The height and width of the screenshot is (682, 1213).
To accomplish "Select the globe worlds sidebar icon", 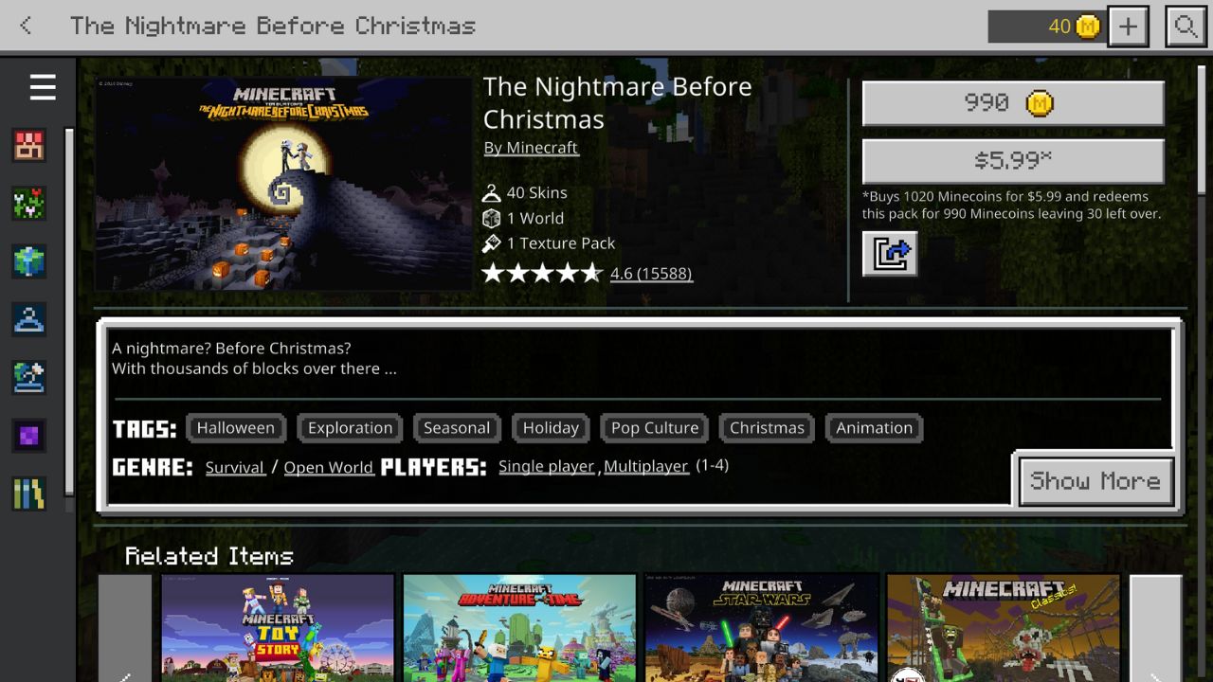I will coord(29,261).
